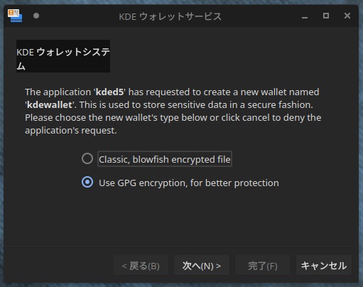This screenshot has width=363, height=287.
Task: Close the wallet dialog with the X icon
Action: [347, 16]
